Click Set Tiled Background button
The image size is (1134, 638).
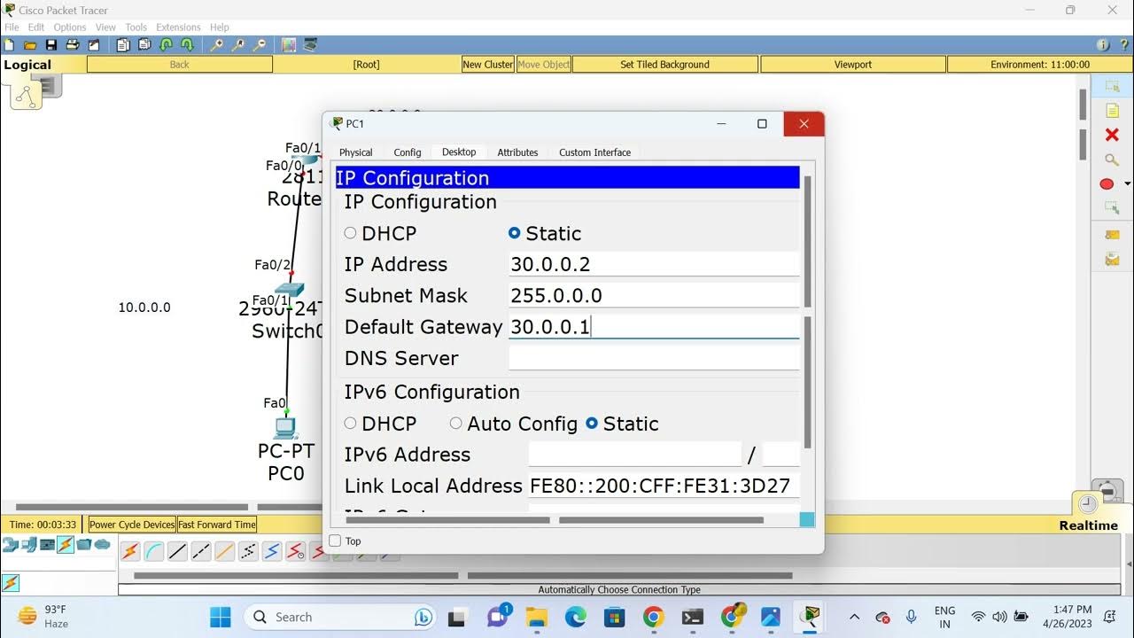coord(665,65)
